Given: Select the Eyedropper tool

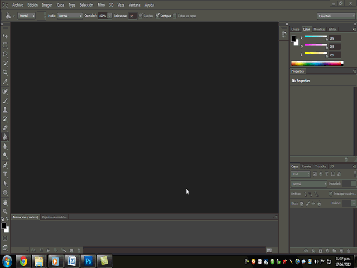Looking at the screenshot, I should [5, 82].
